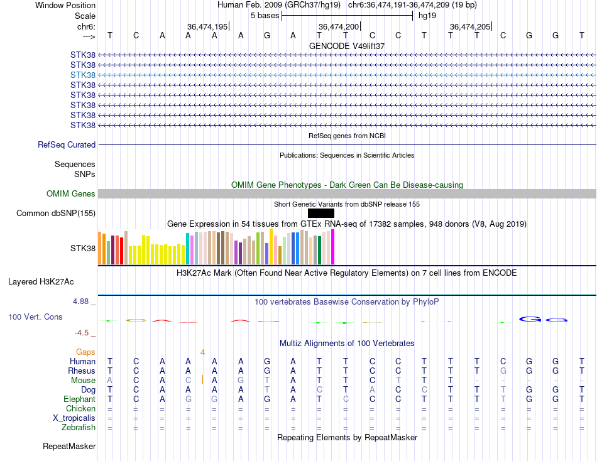This screenshot has height=461, width=597.
Task: Click the orange '4' gap count
Action: [202, 352]
